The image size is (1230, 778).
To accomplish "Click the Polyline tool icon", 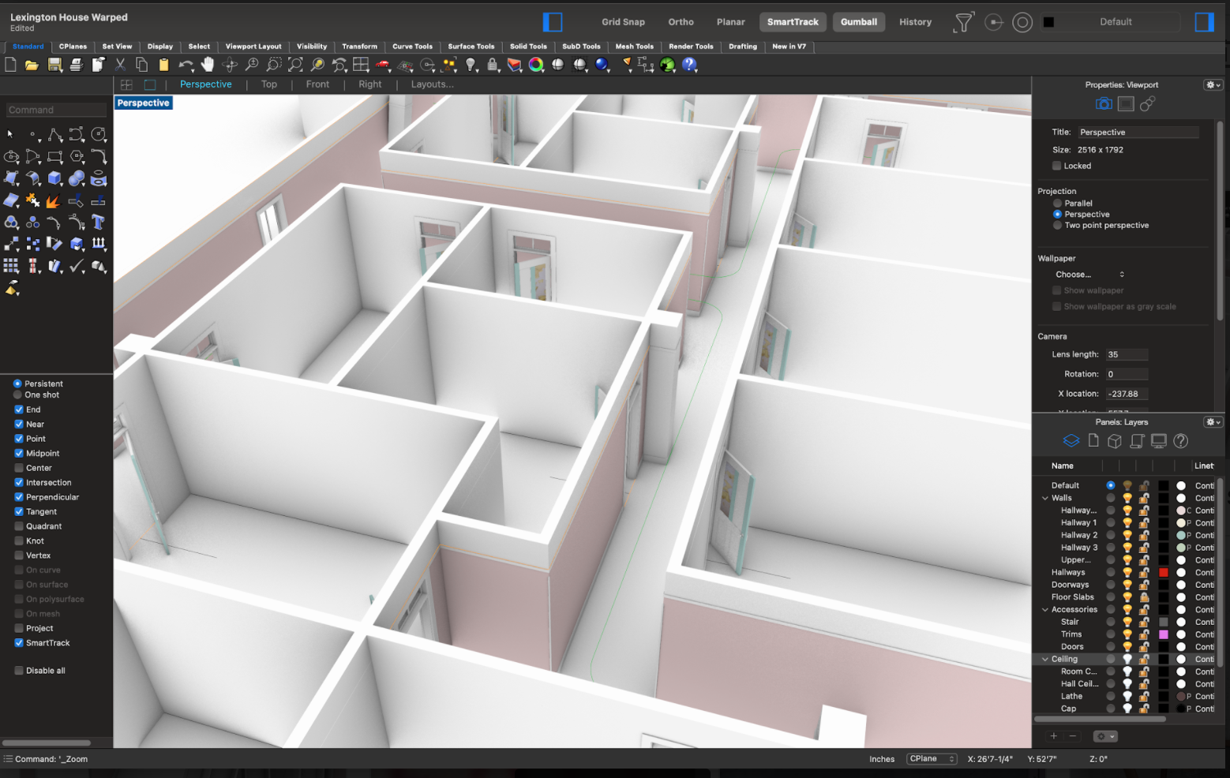I will coord(54,135).
